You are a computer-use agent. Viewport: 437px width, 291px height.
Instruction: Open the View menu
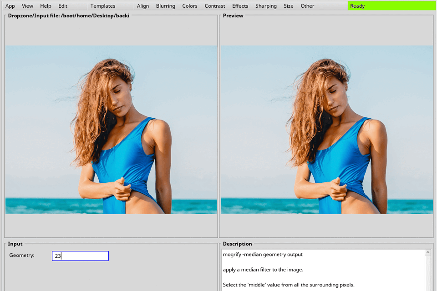[x=27, y=5]
